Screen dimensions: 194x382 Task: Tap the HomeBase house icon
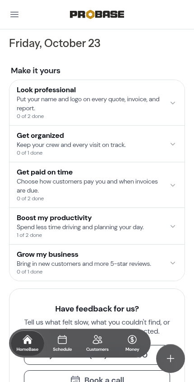pos(28,340)
